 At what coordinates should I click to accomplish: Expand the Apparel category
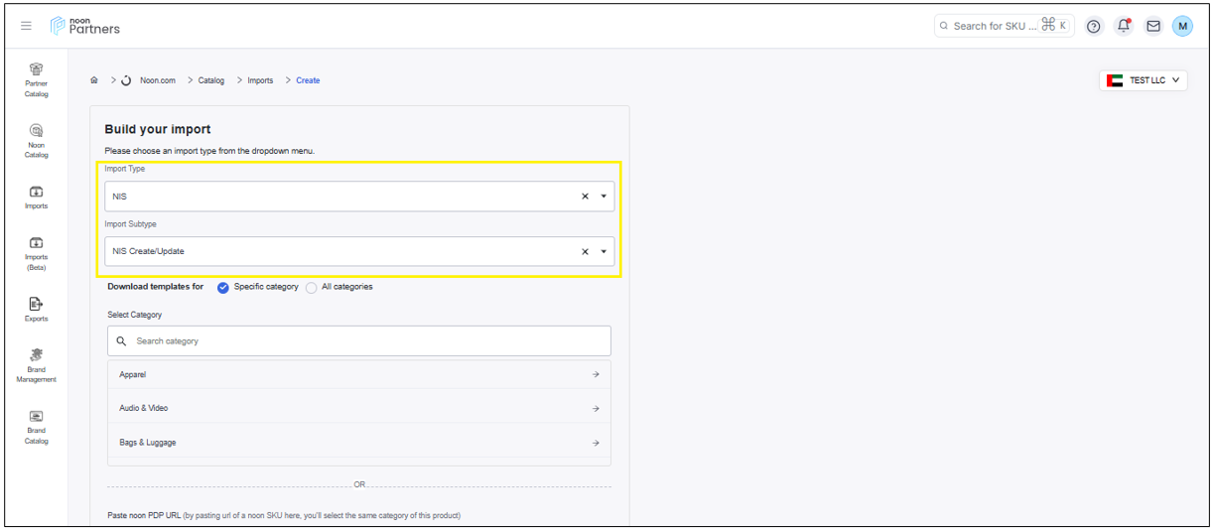[358, 375]
